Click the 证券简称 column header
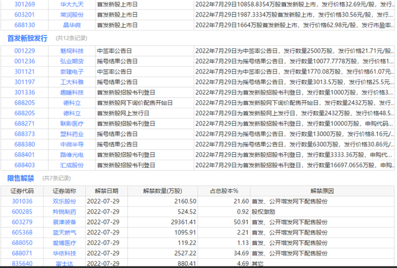This screenshot has width=397, height=268. point(65,191)
